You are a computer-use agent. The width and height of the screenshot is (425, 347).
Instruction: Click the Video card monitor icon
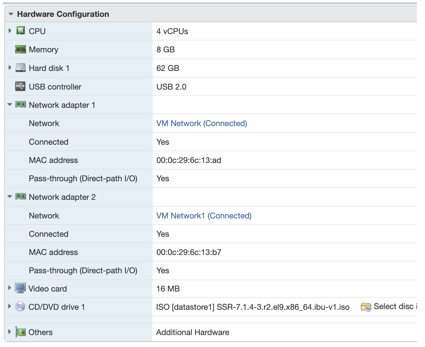click(x=20, y=288)
